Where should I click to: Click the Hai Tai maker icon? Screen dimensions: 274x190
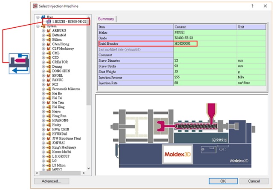coord(49,98)
